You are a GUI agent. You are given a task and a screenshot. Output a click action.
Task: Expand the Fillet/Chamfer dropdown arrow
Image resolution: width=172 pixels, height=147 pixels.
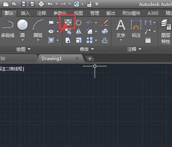(96, 31)
